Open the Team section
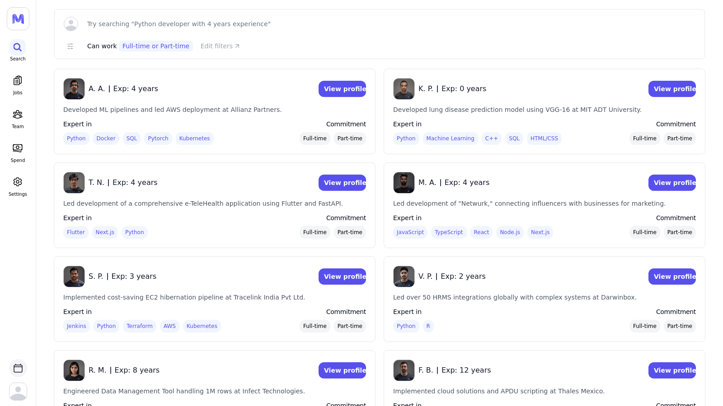 pyautogui.click(x=18, y=119)
